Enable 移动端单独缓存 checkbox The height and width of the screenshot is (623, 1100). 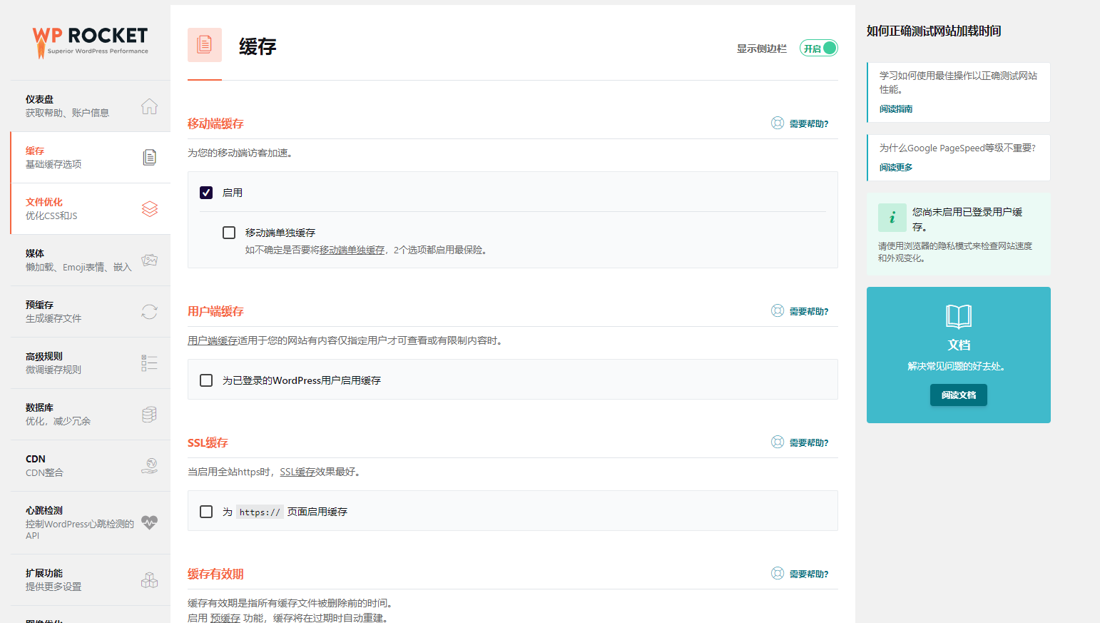tap(229, 232)
